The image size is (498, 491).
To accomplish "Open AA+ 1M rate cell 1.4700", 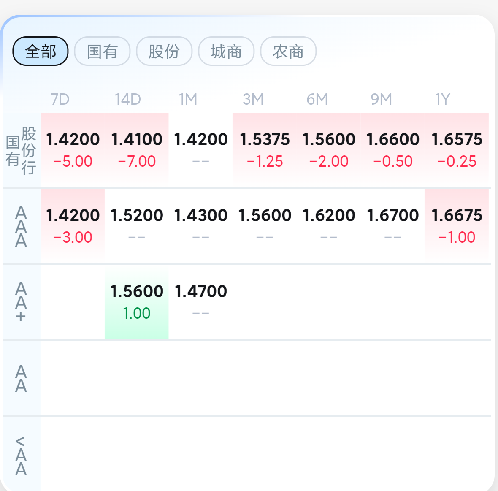I will [x=201, y=302].
